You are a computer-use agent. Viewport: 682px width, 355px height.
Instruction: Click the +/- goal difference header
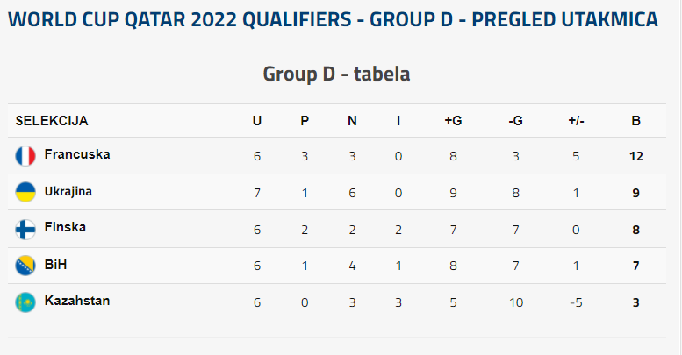576,121
